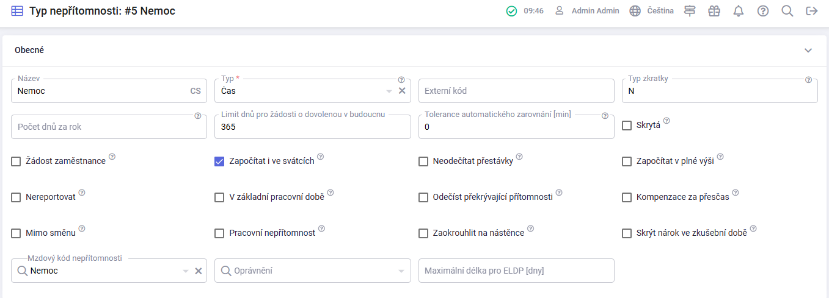The height and width of the screenshot is (298, 829).
Task: Click the help question mark icon in header
Action: click(763, 11)
